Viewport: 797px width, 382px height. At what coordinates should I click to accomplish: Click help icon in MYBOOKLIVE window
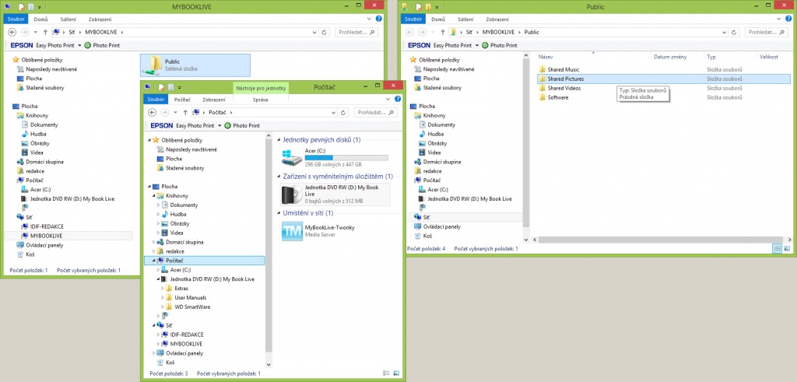[x=379, y=19]
